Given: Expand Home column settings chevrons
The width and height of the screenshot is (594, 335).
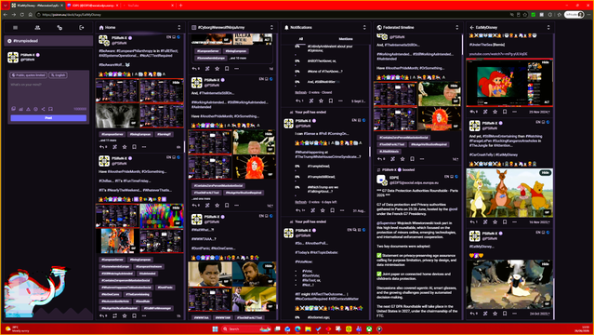Looking at the screenshot, I should point(179,28).
